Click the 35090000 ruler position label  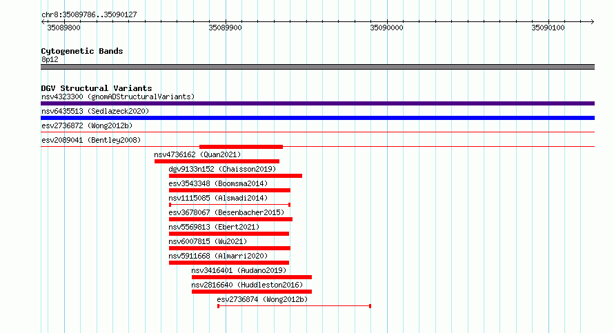[386, 28]
